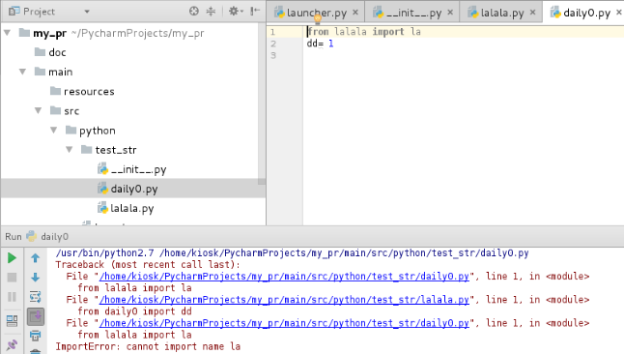Image resolution: width=624 pixels, height=354 pixels.
Task: Open the Project view dropdown arrow
Action: [87, 12]
